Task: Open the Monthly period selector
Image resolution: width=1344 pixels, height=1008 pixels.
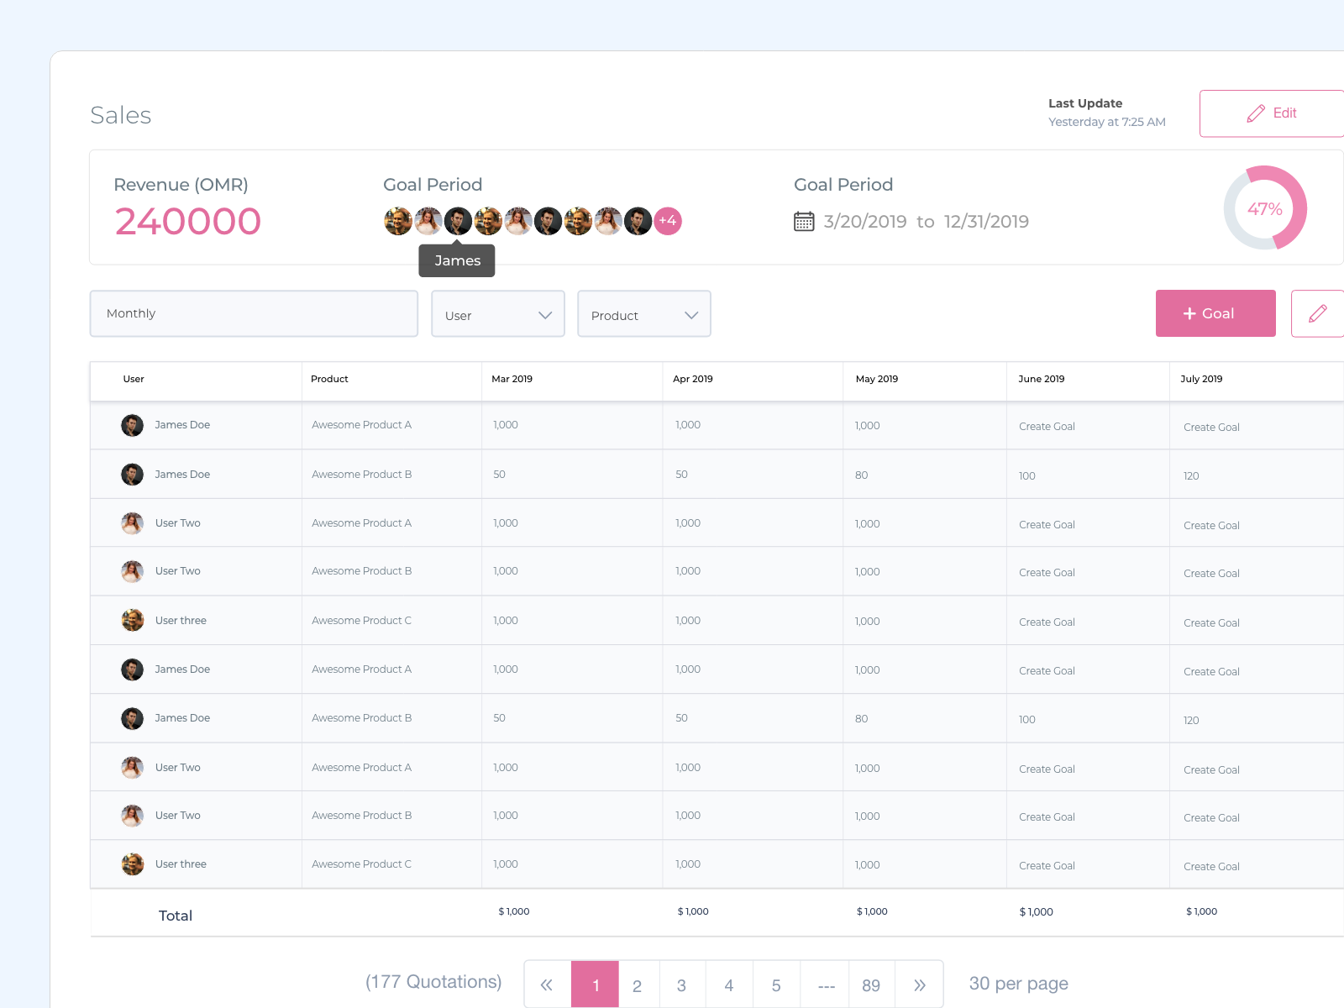Action: 254,313
